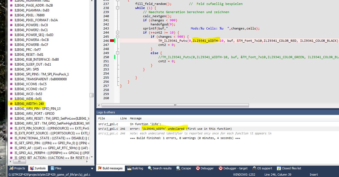Click the editor horizontal scroll-left arrow
The image size is (339, 177).
99,105
